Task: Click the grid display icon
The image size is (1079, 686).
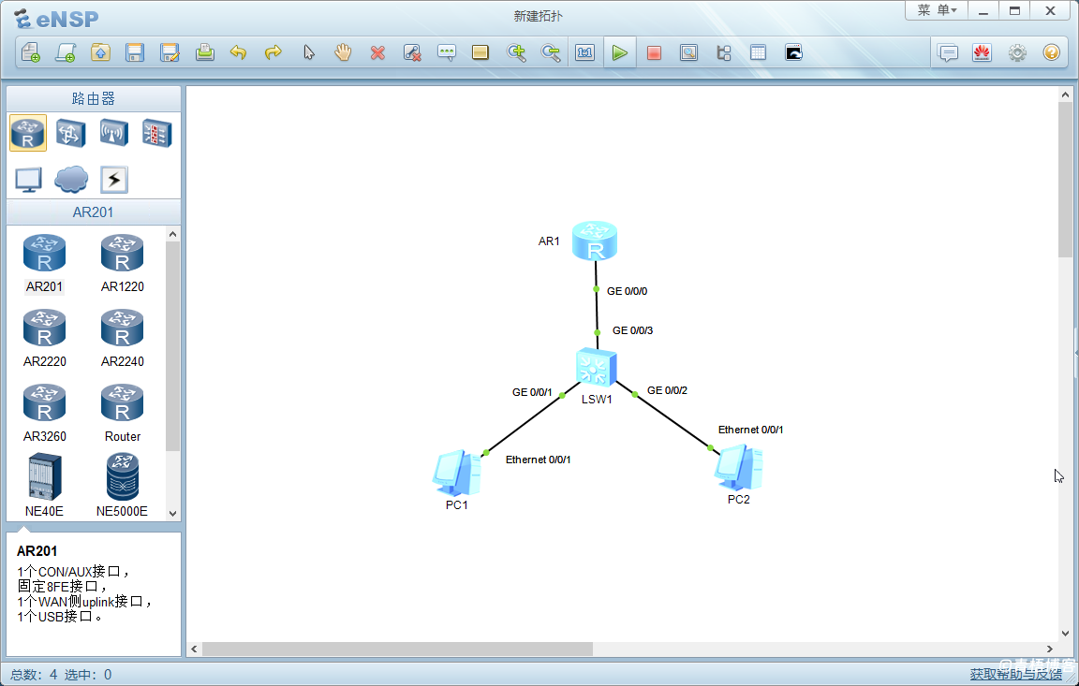Action: (x=759, y=53)
